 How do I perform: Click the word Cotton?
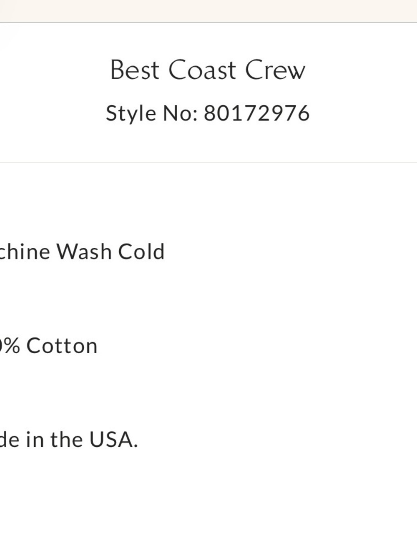click(x=62, y=346)
